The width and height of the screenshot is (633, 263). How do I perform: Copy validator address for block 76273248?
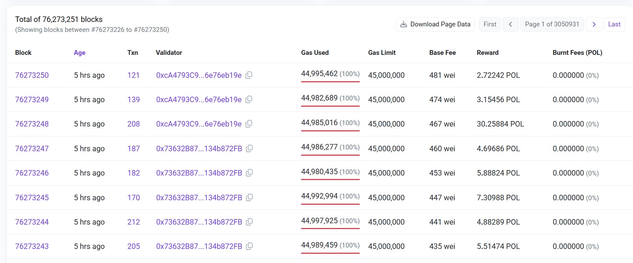[x=249, y=124]
